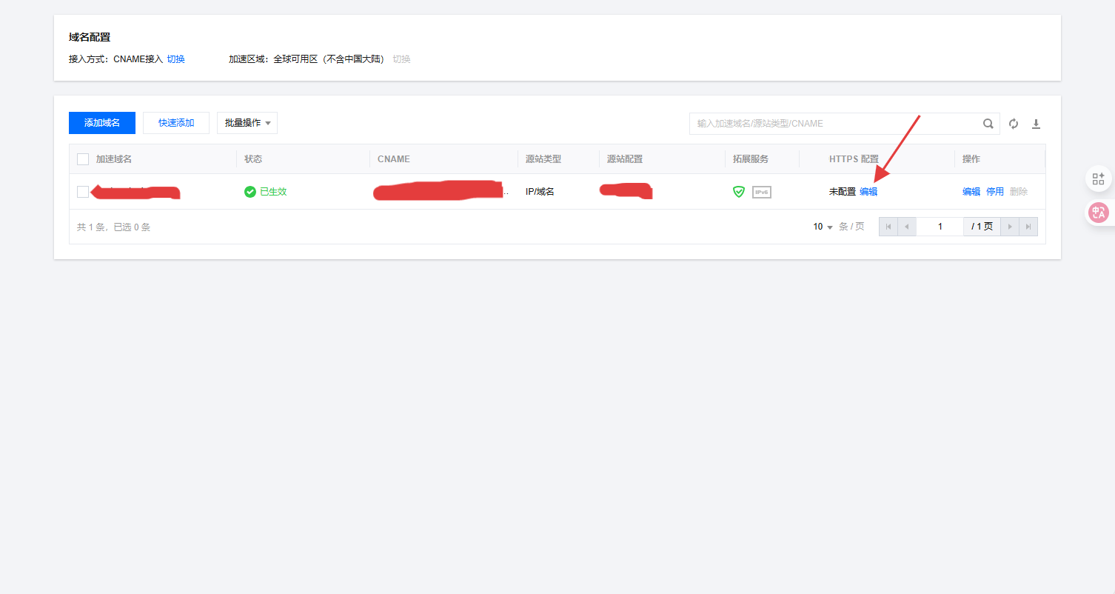Click the 添加域名 button
Image resolution: width=1115 pixels, height=594 pixels.
pos(102,123)
